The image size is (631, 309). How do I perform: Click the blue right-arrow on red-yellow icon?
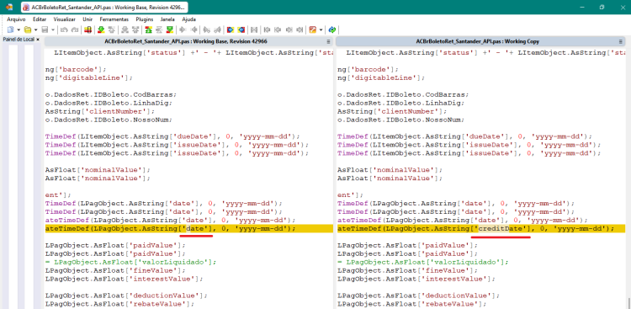[231, 29]
